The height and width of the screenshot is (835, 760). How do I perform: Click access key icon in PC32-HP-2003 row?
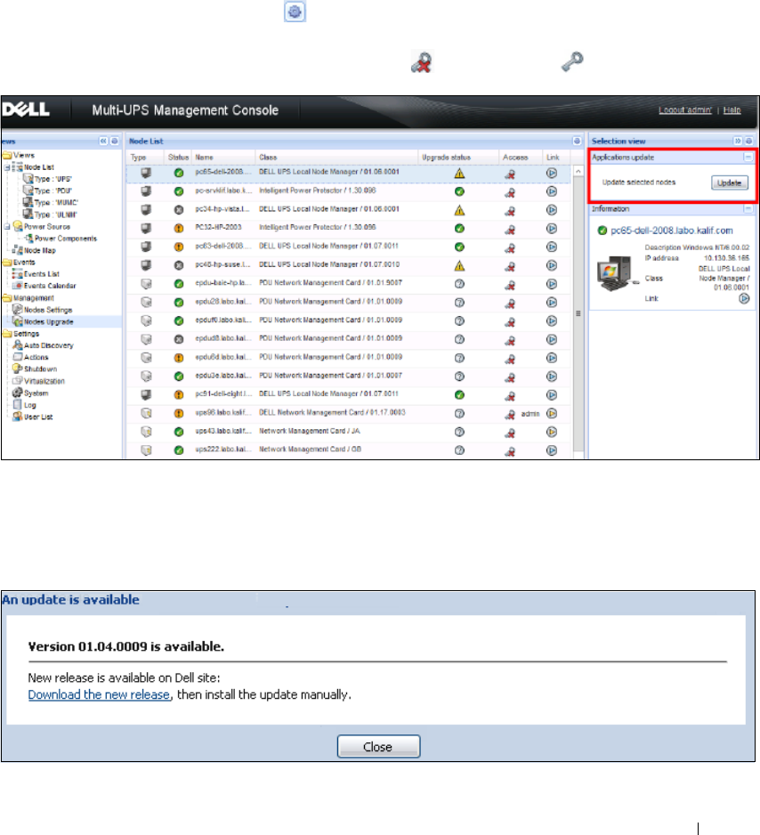(510, 229)
